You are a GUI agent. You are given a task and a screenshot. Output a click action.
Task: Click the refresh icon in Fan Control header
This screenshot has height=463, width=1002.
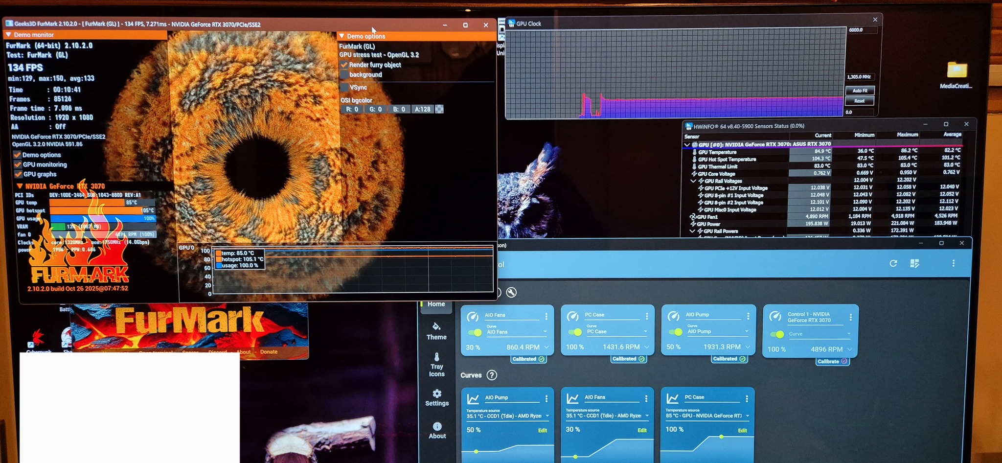click(893, 263)
